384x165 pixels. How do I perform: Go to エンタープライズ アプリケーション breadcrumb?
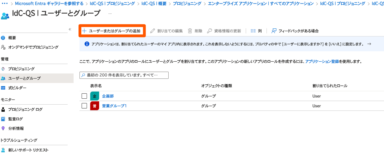coord(261,4)
